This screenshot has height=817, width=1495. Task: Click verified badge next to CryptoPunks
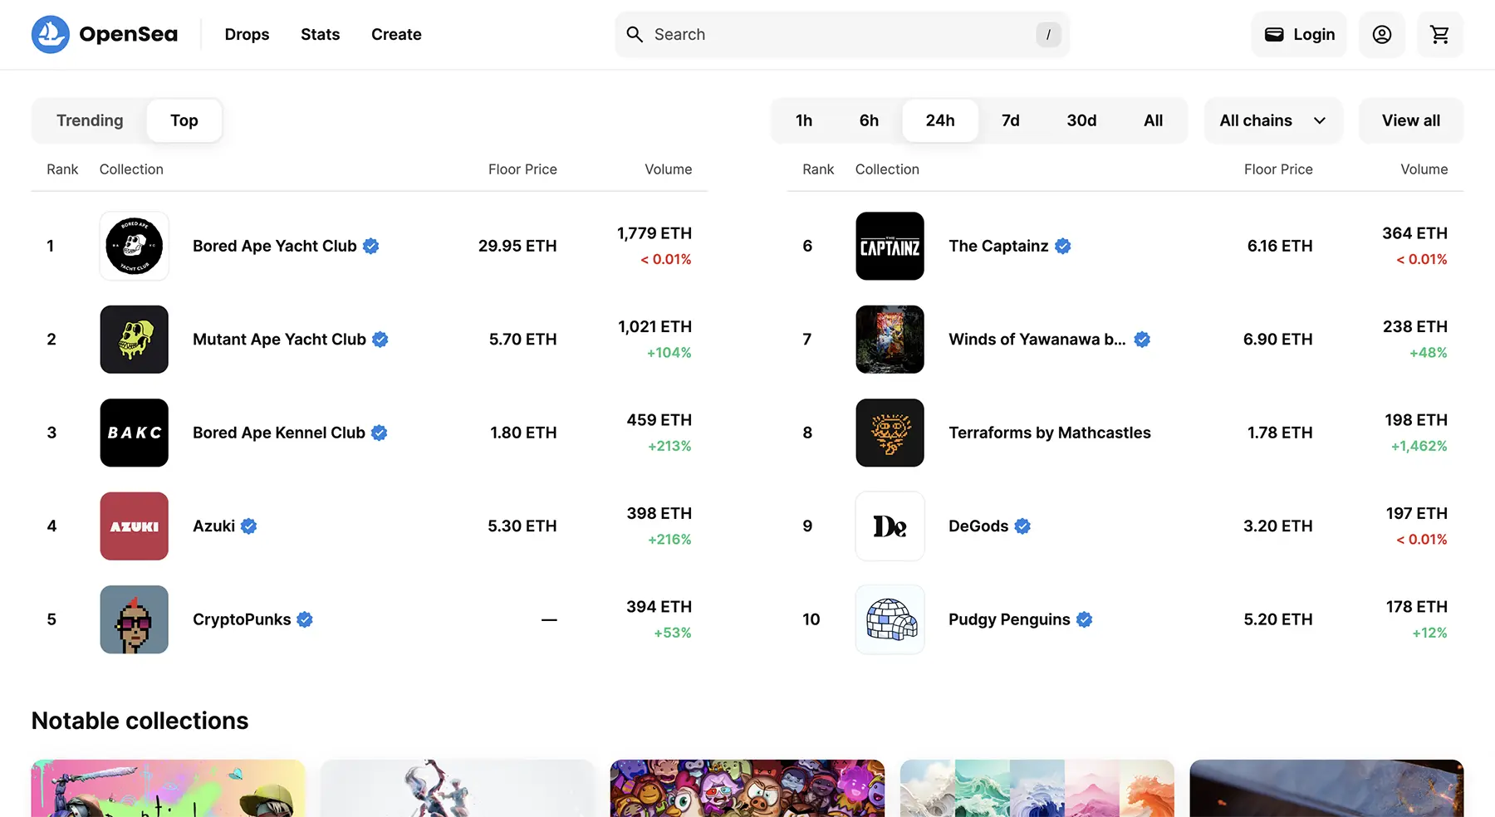(305, 619)
